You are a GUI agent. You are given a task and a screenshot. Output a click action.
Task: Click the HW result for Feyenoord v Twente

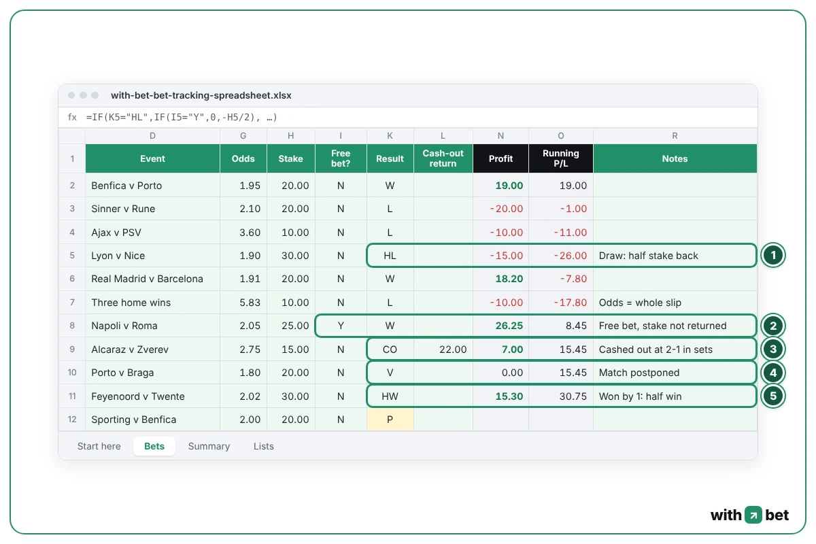pos(390,396)
